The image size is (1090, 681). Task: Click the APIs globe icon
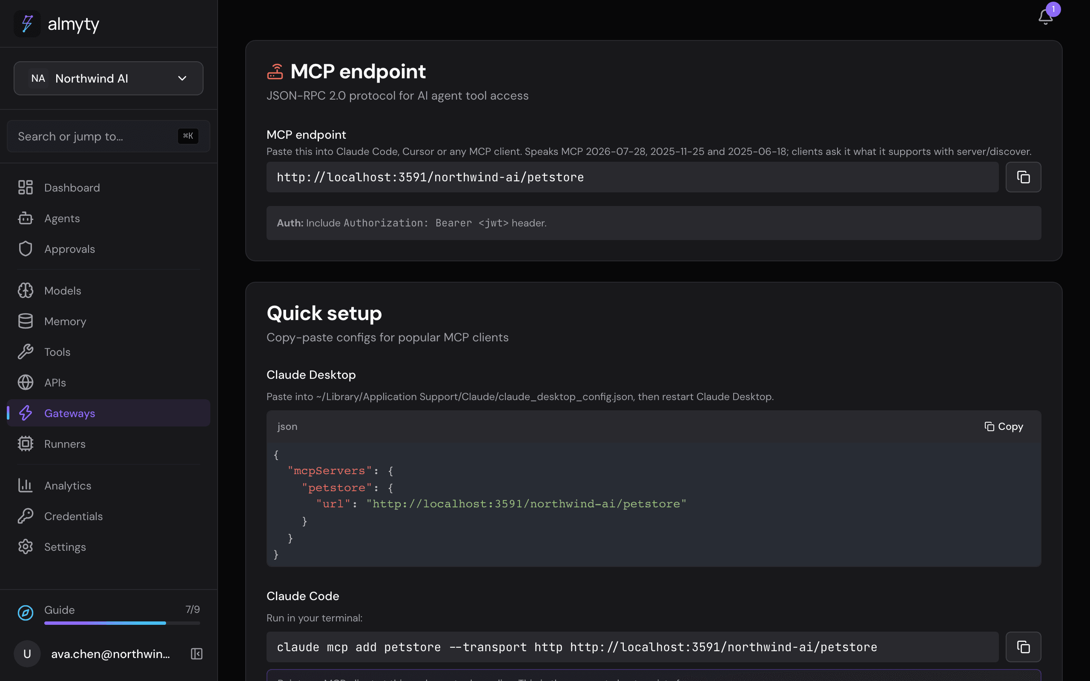click(x=25, y=382)
